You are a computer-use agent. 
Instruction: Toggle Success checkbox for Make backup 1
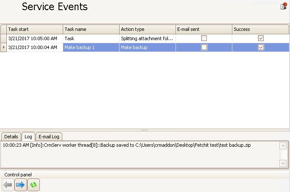click(261, 47)
